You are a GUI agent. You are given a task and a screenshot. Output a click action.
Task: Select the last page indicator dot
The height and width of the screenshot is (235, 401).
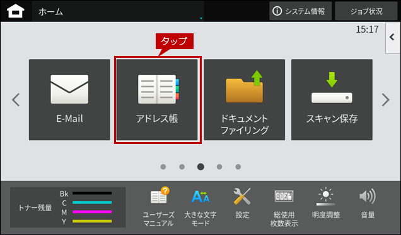click(238, 167)
